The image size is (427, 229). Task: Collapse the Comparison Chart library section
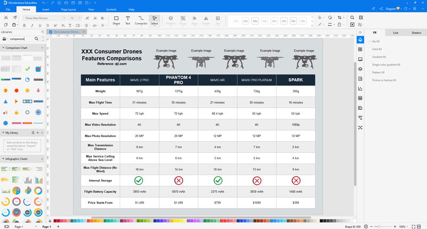point(3,48)
